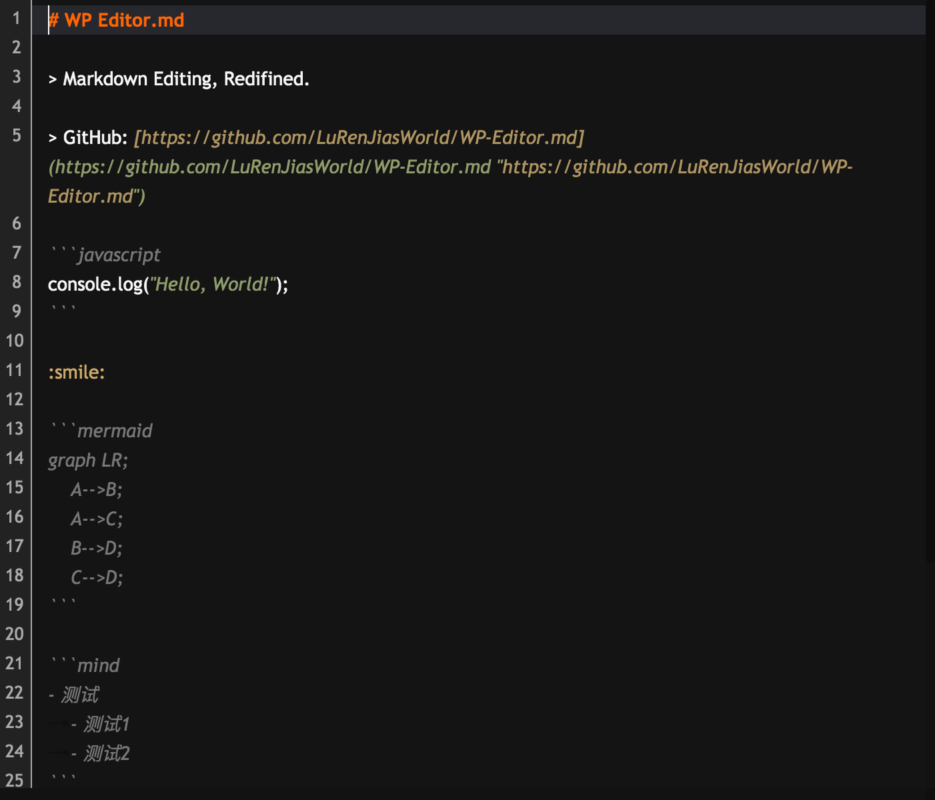Click line number 15 in the gutter
The image size is (935, 800).
tap(15, 487)
